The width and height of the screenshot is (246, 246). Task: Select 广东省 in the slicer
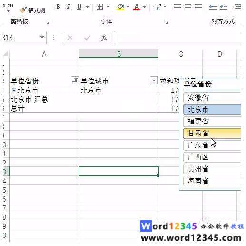pyautogui.click(x=212, y=145)
